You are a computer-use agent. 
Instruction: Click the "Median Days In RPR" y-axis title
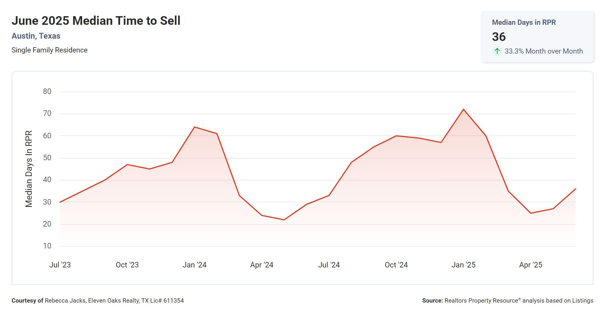[29, 169]
